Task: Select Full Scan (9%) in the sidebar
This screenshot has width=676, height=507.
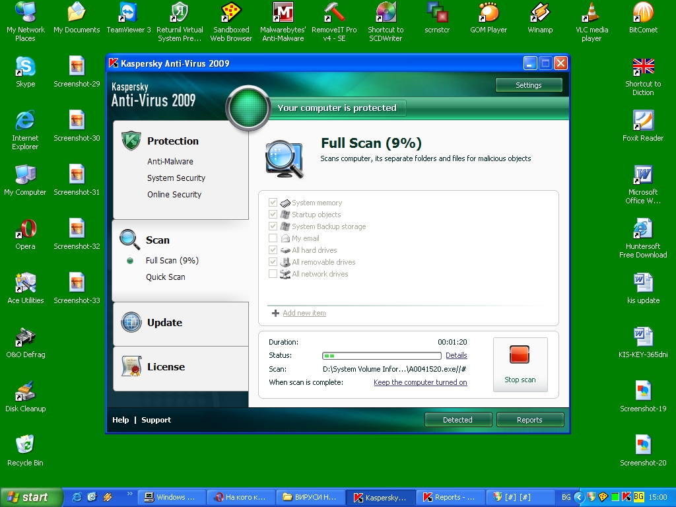Action: point(172,260)
